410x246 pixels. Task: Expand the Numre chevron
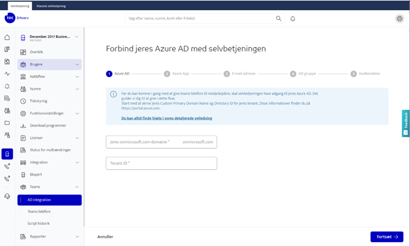pyautogui.click(x=77, y=89)
